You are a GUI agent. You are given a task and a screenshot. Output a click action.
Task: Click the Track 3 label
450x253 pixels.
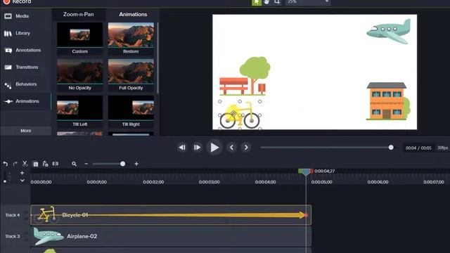pyautogui.click(x=13, y=236)
